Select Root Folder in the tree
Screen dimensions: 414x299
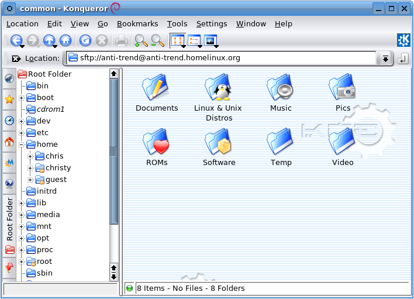(x=44, y=74)
